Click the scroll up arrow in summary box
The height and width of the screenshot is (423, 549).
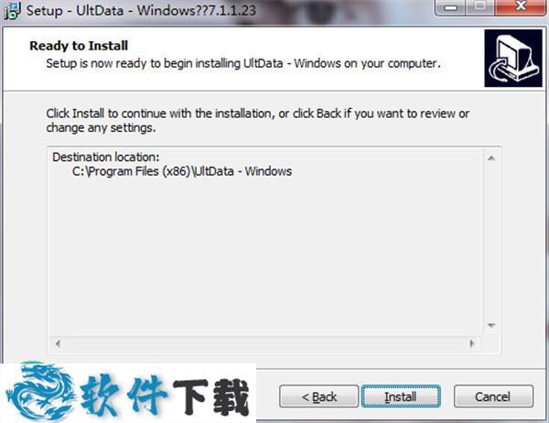point(491,158)
